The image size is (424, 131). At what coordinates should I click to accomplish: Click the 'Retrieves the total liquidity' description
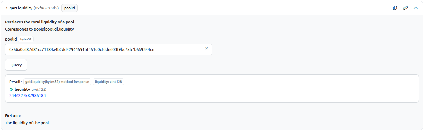pyautogui.click(x=40, y=22)
